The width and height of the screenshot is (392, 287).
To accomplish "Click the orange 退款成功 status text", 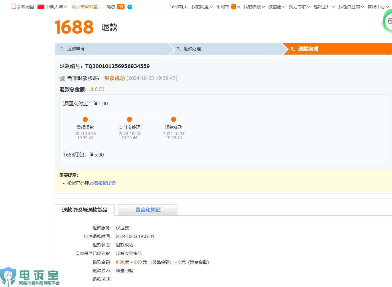I will pos(115,78).
